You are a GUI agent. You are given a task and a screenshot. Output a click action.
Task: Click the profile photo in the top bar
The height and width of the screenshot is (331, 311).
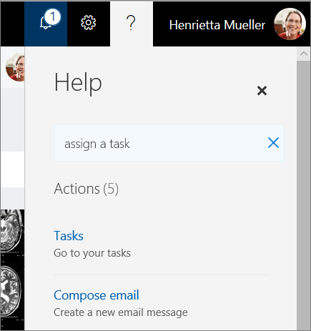pos(290,24)
